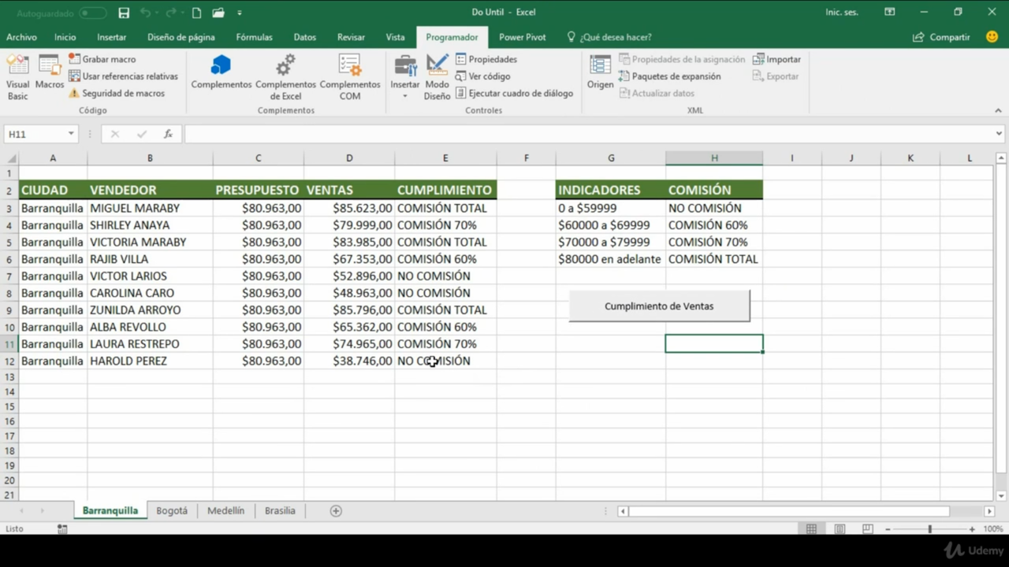Select column D header

tap(349, 158)
